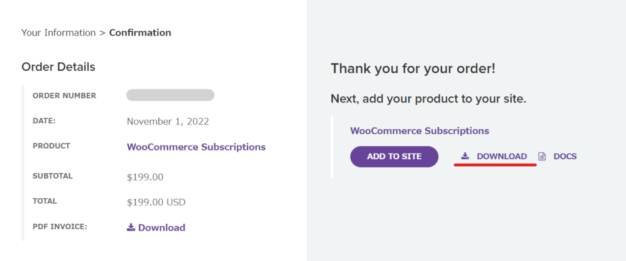Image resolution: width=626 pixels, height=261 pixels.
Task: Open the DOWNLOAD link text for the product
Action: pyautogui.click(x=502, y=156)
